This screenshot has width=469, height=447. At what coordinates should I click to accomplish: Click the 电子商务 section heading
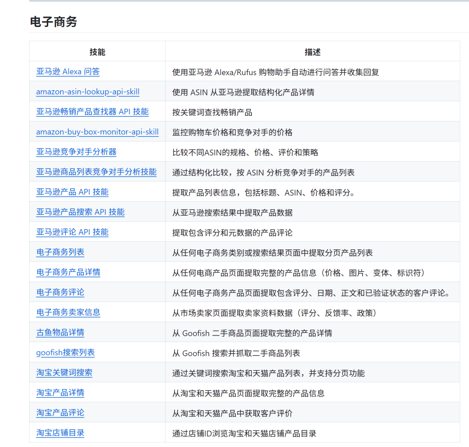click(x=53, y=22)
